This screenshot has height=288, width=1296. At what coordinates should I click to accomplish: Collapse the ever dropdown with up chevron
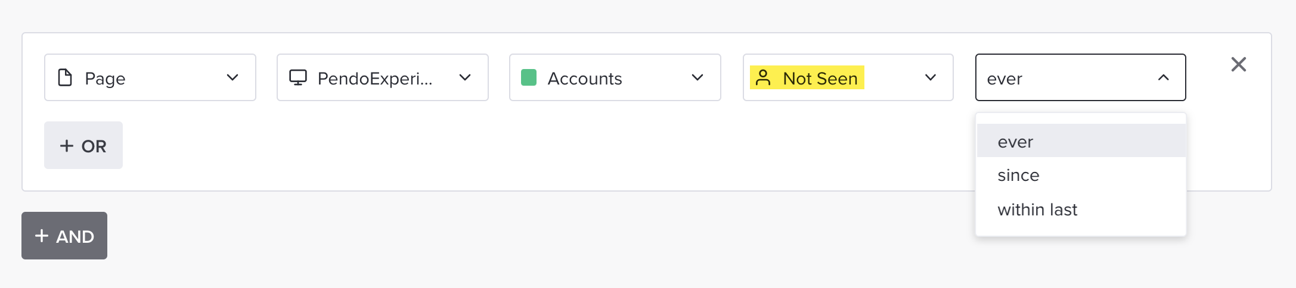pyautogui.click(x=1163, y=78)
